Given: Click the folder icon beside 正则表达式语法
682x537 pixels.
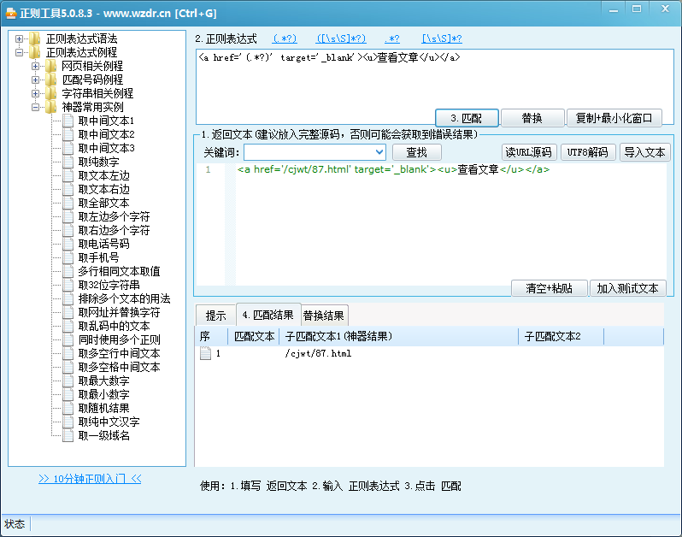Looking at the screenshot, I should (x=34, y=38).
